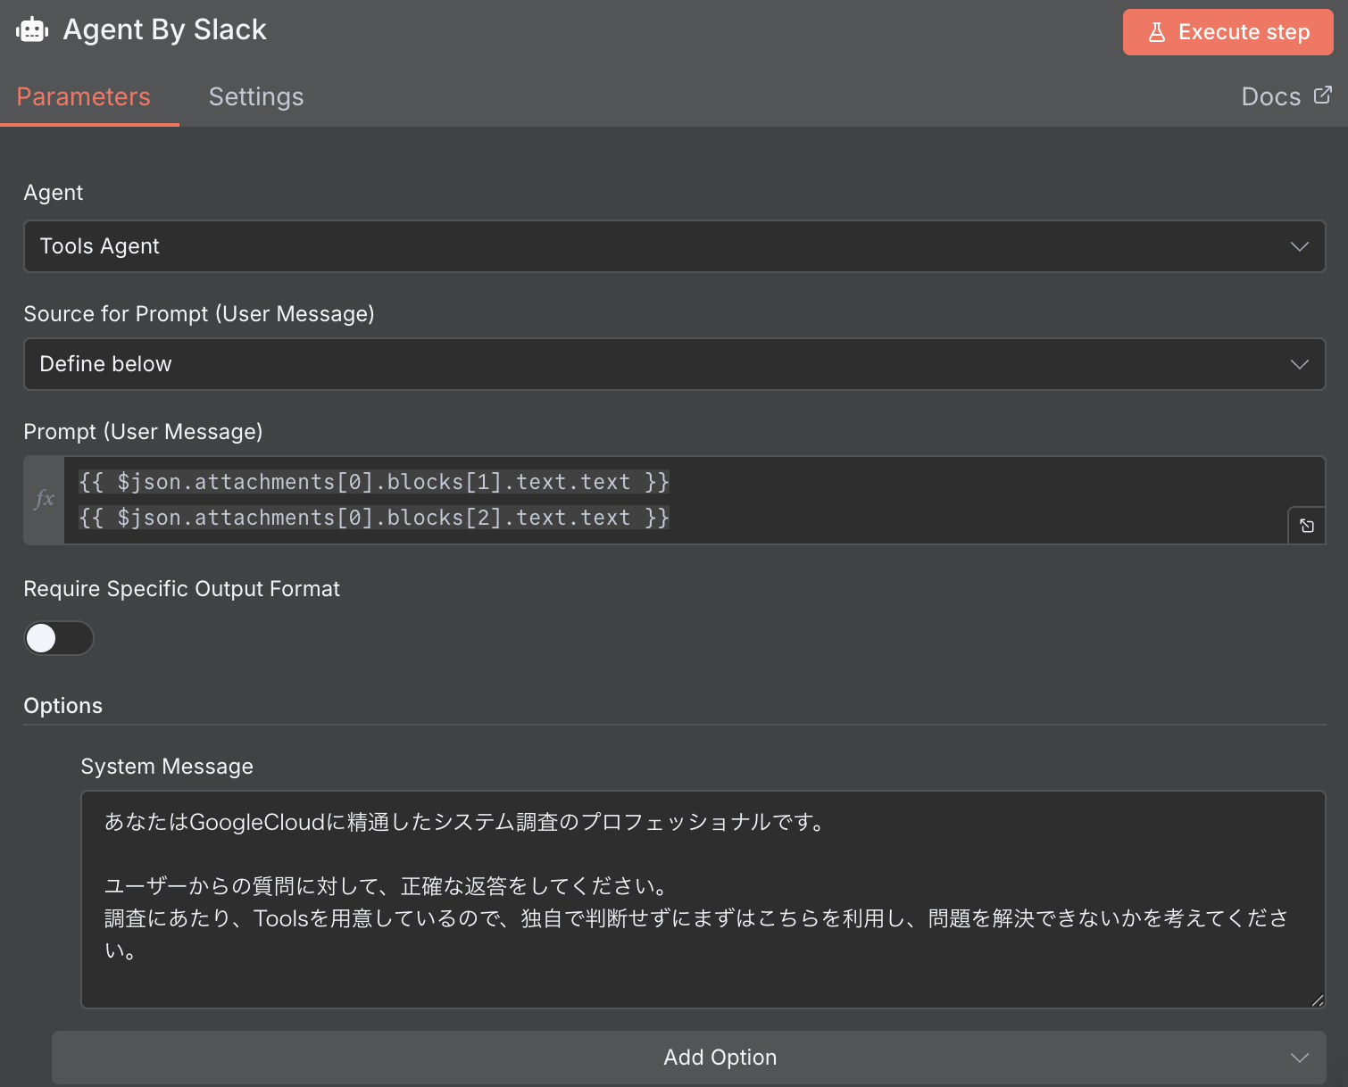This screenshot has height=1087, width=1348.
Task: Open the expanded expression editor icon
Action: click(1307, 526)
